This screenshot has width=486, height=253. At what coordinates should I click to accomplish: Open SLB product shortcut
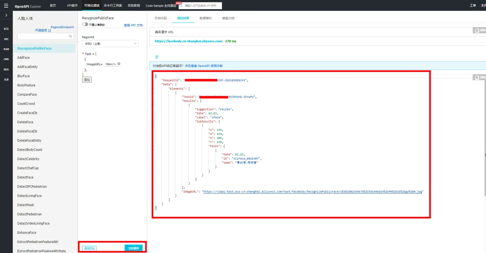[x=6, y=79]
